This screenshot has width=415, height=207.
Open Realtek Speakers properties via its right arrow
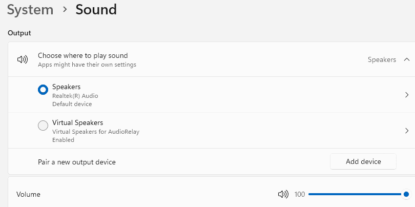click(407, 95)
